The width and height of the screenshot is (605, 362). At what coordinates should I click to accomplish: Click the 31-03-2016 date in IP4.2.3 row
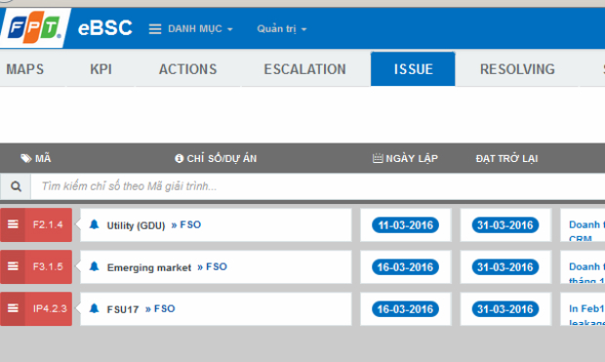click(505, 309)
